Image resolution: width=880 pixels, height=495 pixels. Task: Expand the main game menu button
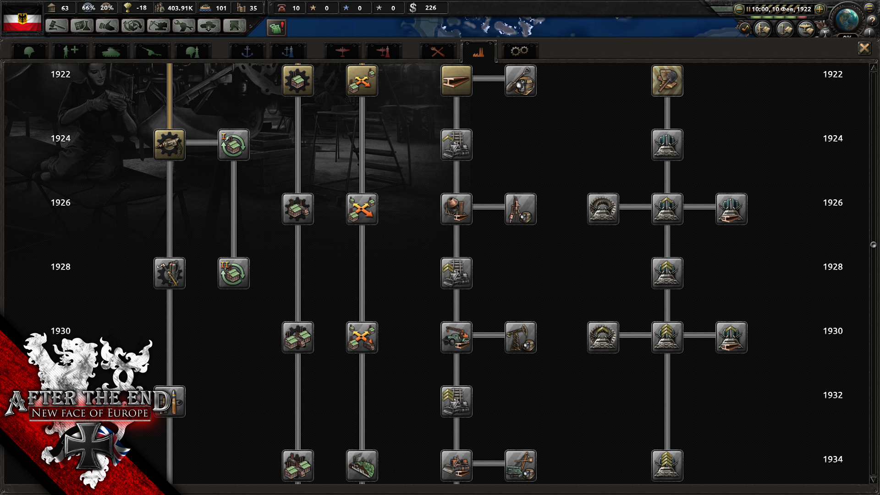869,8
